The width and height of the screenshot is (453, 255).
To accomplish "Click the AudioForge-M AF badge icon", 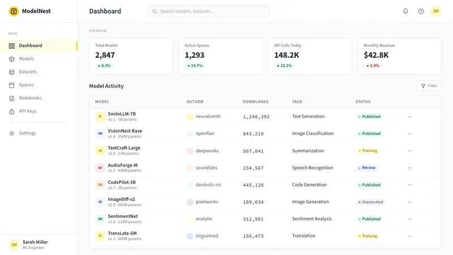I will tap(100, 168).
